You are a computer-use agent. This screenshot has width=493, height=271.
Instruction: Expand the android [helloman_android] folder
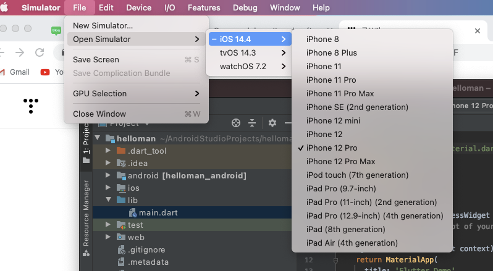(x=108, y=175)
